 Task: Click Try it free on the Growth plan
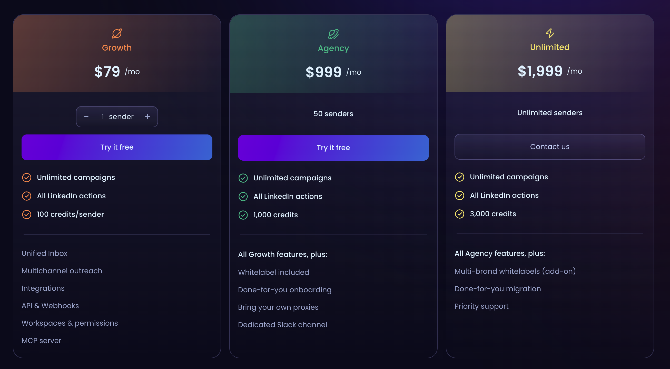(117, 147)
